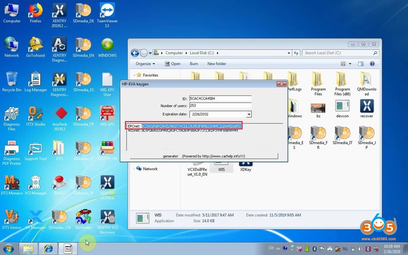Screen dimensions: 408x255
Task: Click the taskbar clock showing 10:29 AM
Action: tap(392, 249)
